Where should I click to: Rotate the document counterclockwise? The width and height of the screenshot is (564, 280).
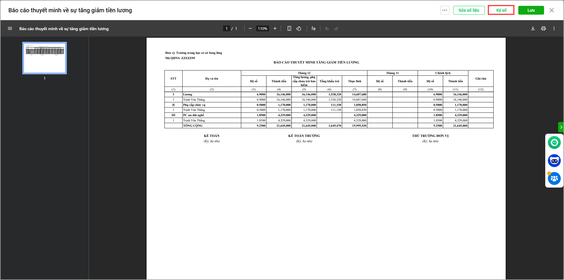[x=298, y=28]
